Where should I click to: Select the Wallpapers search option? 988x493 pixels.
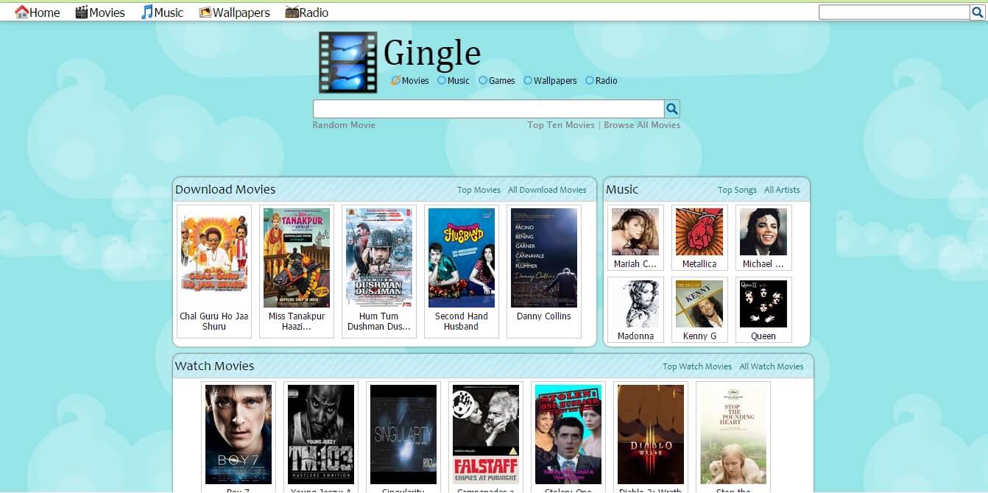click(550, 81)
